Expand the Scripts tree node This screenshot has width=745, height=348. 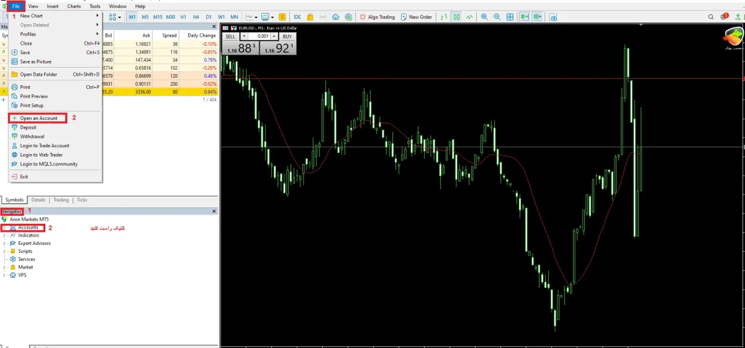click(4, 252)
